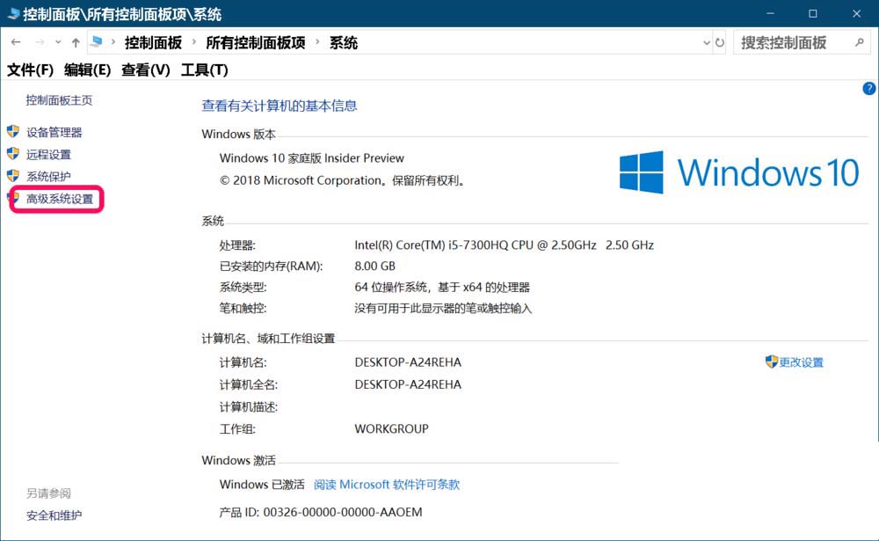Click shield icon beside 更改设置
The width and height of the screenshot is (879, 541).
point(772,362)
